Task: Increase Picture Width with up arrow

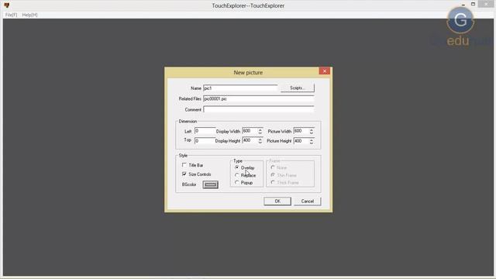Action: click(312, 129)
